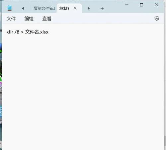Screen dimensions: 166x150
Task: Maximize the Notepad window
Action: pyautogui.click(x=141, y=5)
